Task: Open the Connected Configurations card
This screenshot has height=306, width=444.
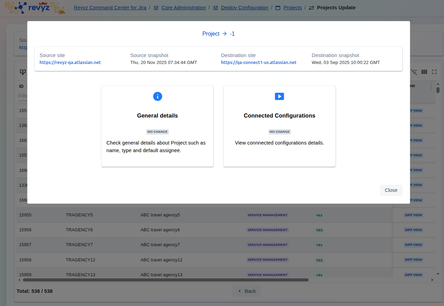Action: (x=279, y=126)
